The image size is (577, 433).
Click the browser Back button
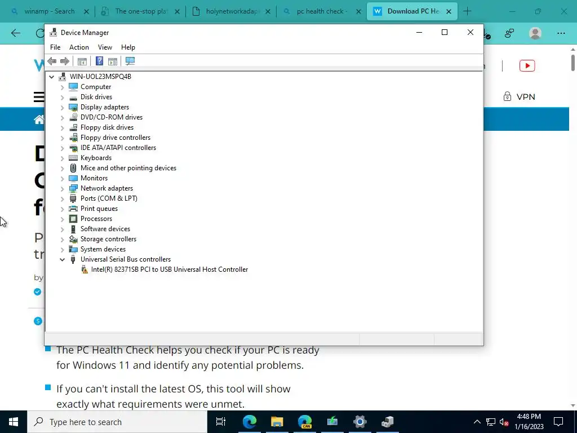15,33
